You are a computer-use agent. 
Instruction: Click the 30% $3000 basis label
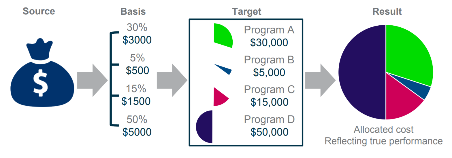point(137,34)
